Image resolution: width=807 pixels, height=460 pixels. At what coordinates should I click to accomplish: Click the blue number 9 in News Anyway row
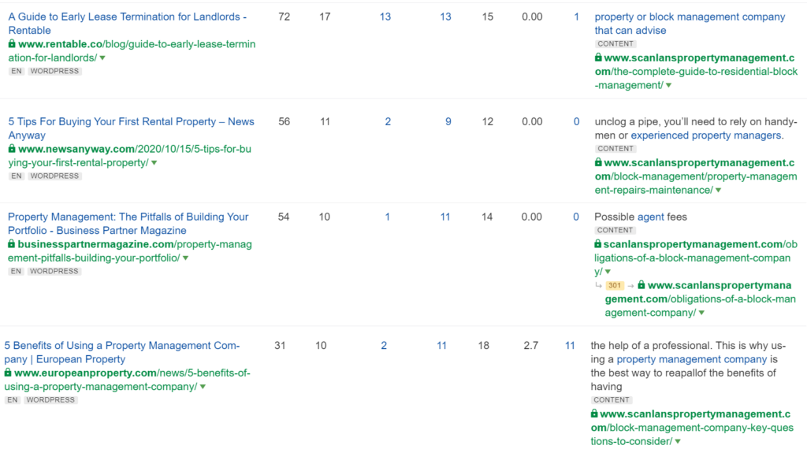click(448, 121)
